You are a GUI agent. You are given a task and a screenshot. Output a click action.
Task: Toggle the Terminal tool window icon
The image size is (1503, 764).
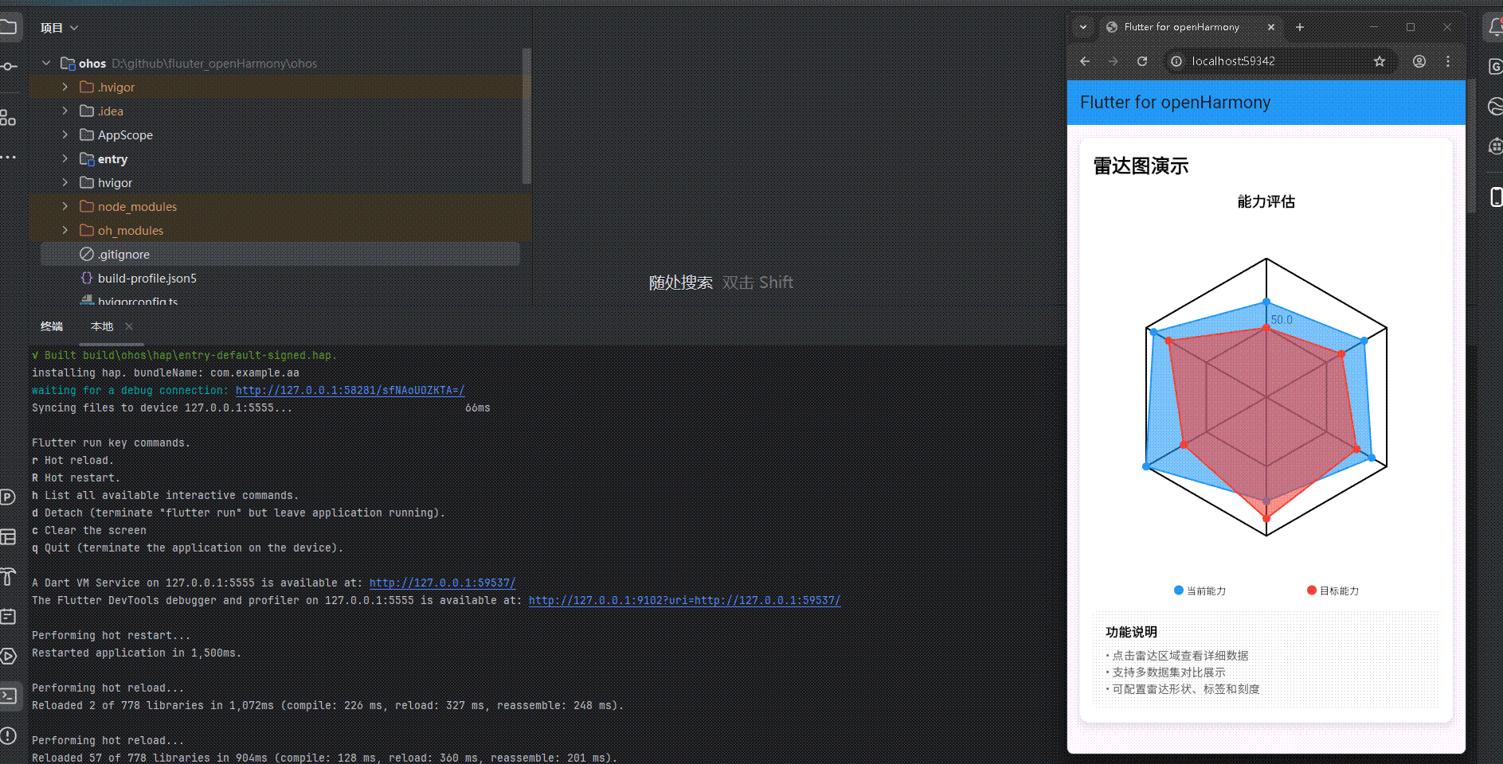[8, 696]
